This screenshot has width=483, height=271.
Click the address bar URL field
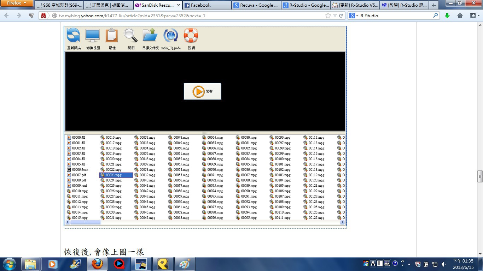click(x=191, y=16)
